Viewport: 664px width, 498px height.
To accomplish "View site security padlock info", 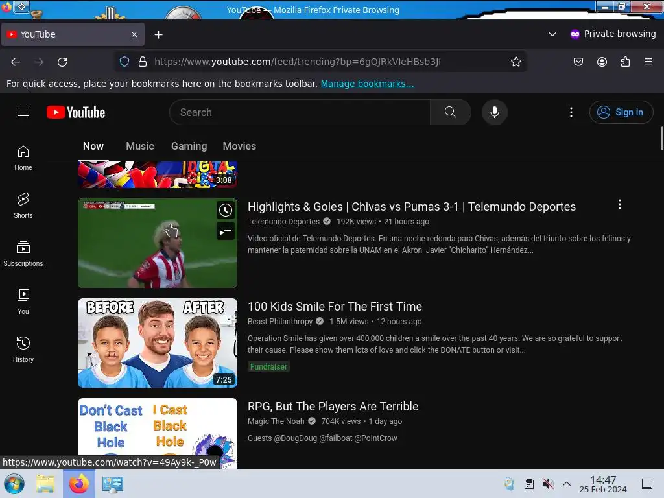I will tap(143, 62).
